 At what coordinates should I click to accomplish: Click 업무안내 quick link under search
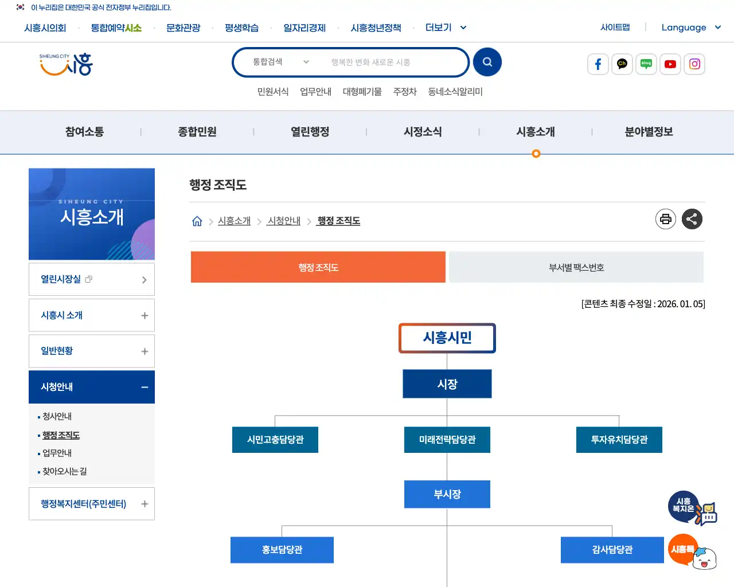tap(316, 92)
